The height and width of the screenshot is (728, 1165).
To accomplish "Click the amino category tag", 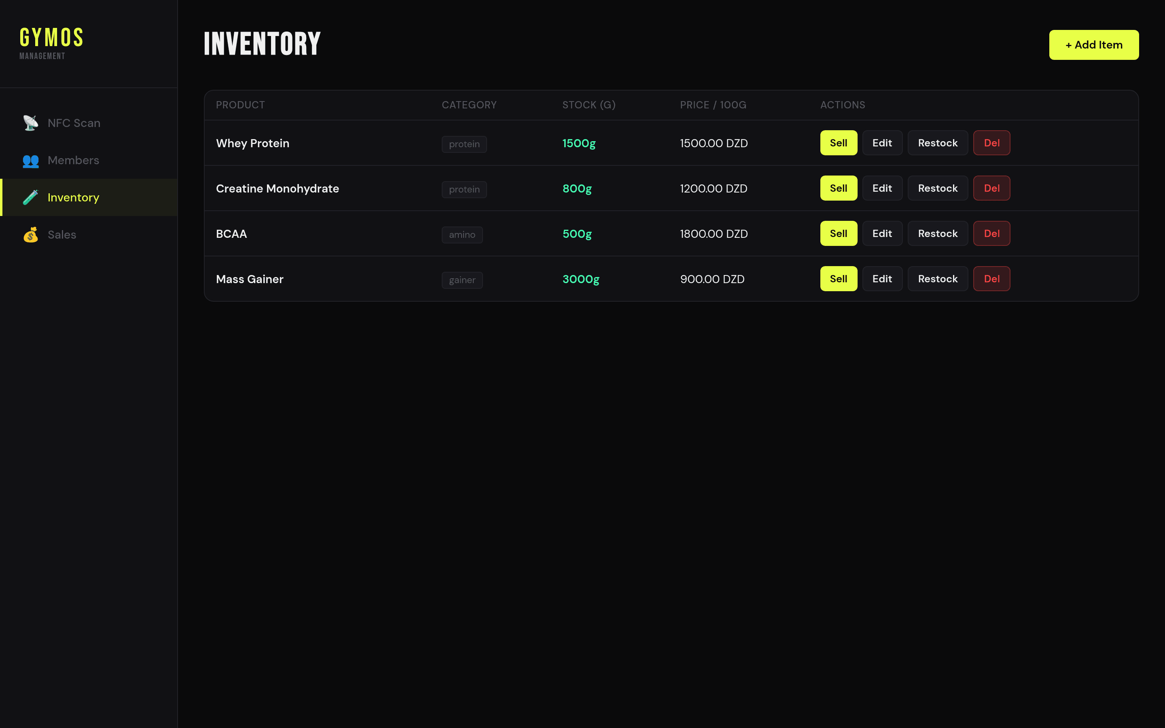I will point(462,235).
